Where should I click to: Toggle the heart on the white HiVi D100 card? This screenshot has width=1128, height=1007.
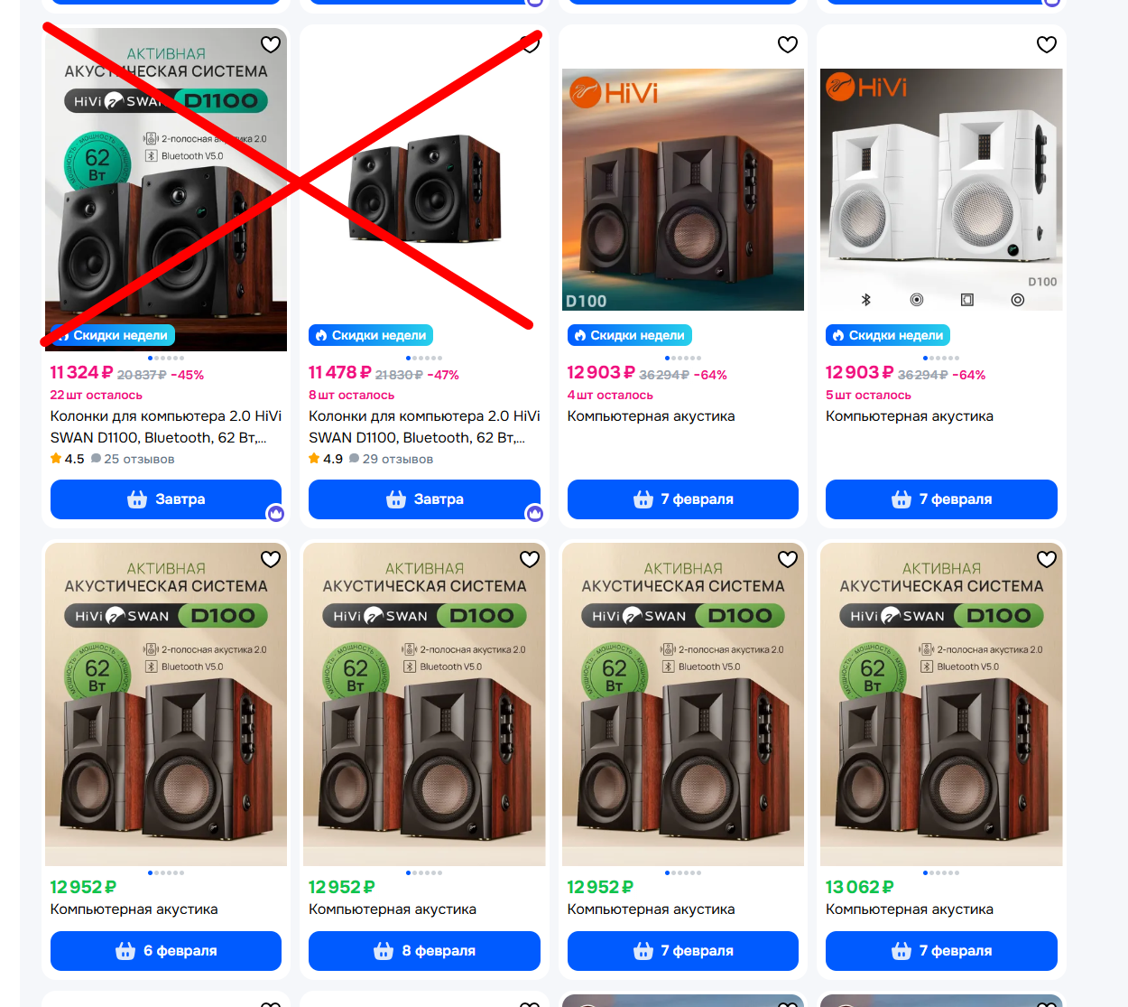click(1047, 44)
